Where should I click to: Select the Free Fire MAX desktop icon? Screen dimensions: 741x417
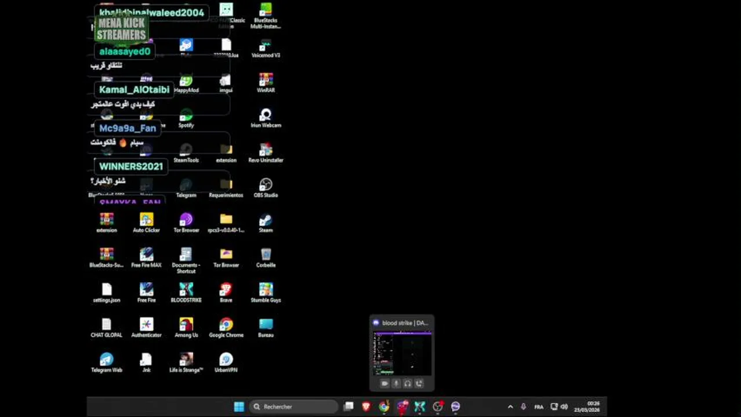point(146,258)
